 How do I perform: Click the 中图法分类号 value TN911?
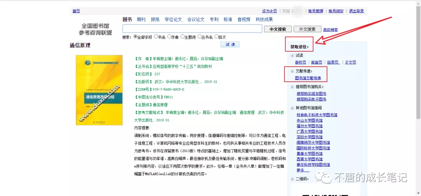(x=168, y=97)
